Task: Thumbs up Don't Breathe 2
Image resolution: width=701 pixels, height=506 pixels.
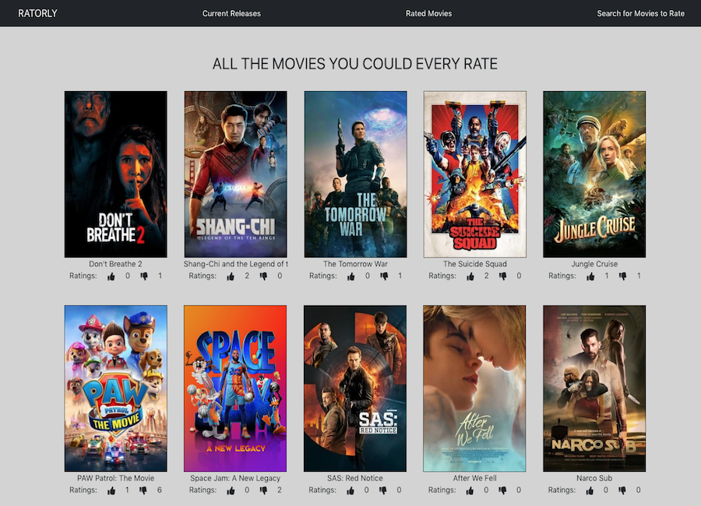Action: coord(111,276)
